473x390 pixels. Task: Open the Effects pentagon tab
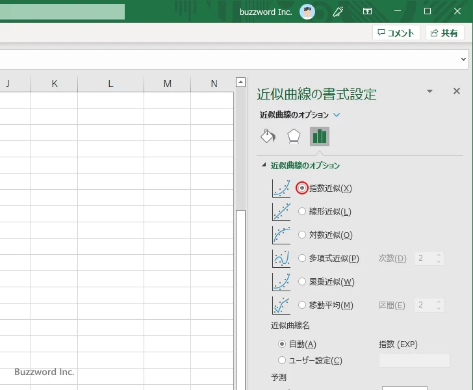click(x=294, y=136)
